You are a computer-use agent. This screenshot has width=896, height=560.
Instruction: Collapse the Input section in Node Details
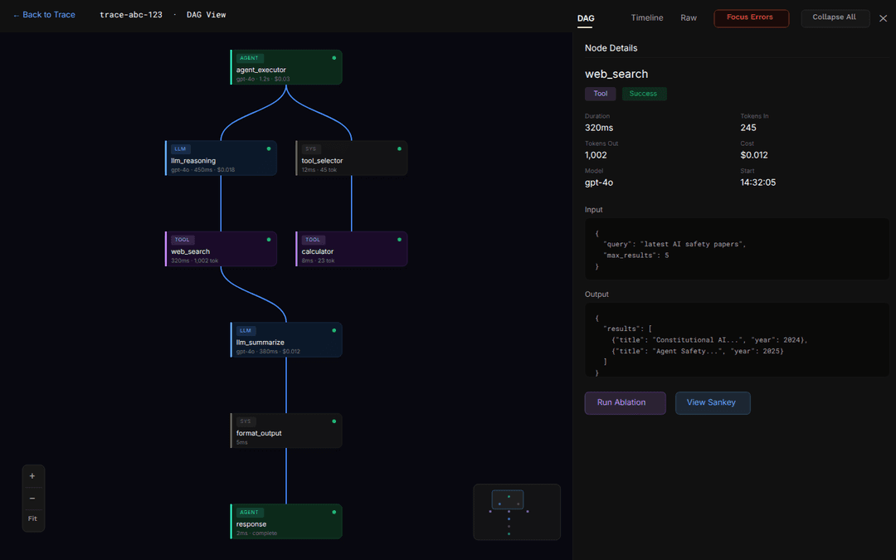coord(593,209)
